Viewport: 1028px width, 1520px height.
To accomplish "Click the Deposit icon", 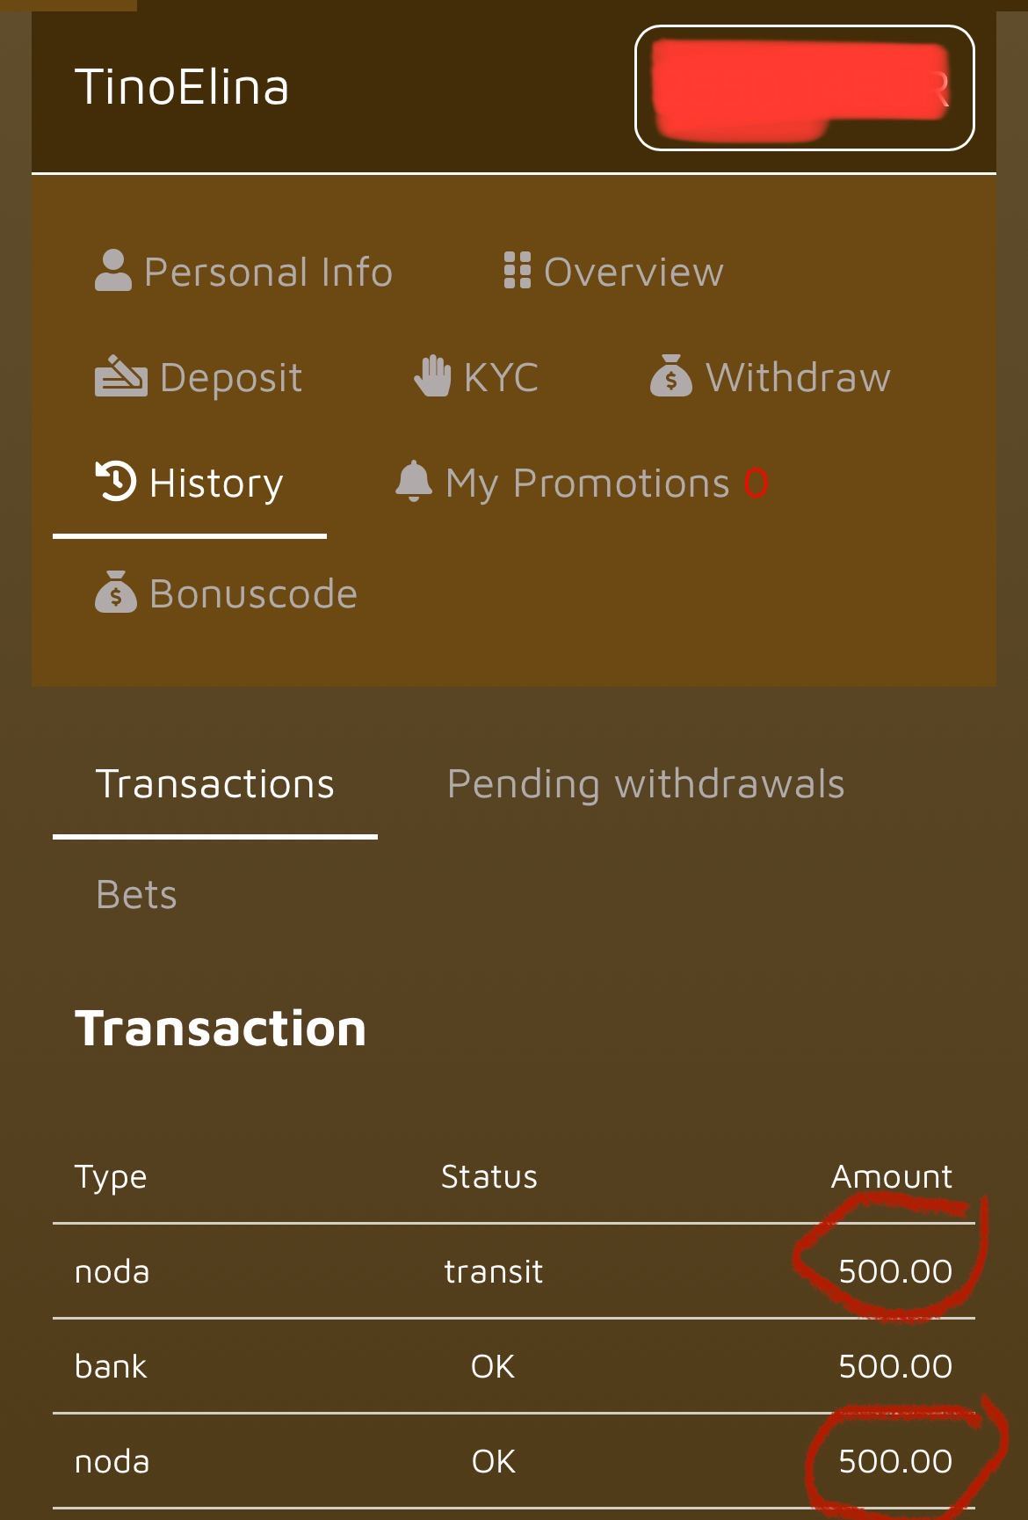I will [x=120, y=377].
